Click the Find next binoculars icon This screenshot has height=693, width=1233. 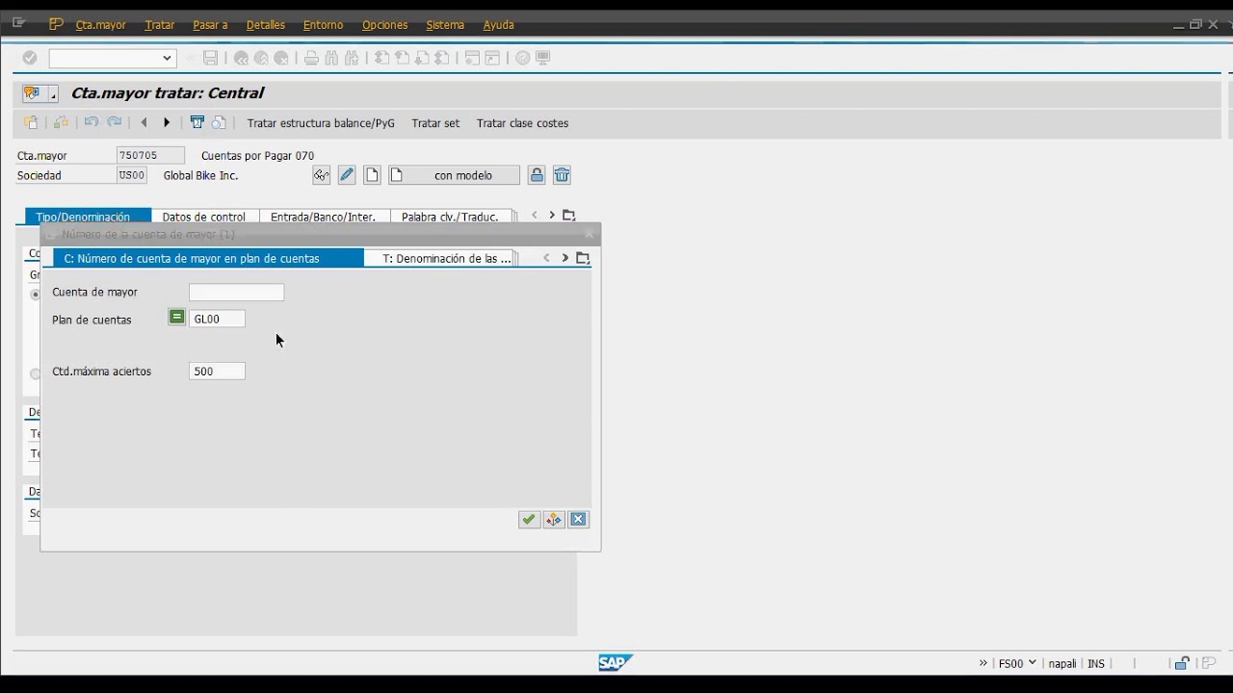[x=352, y=58]
